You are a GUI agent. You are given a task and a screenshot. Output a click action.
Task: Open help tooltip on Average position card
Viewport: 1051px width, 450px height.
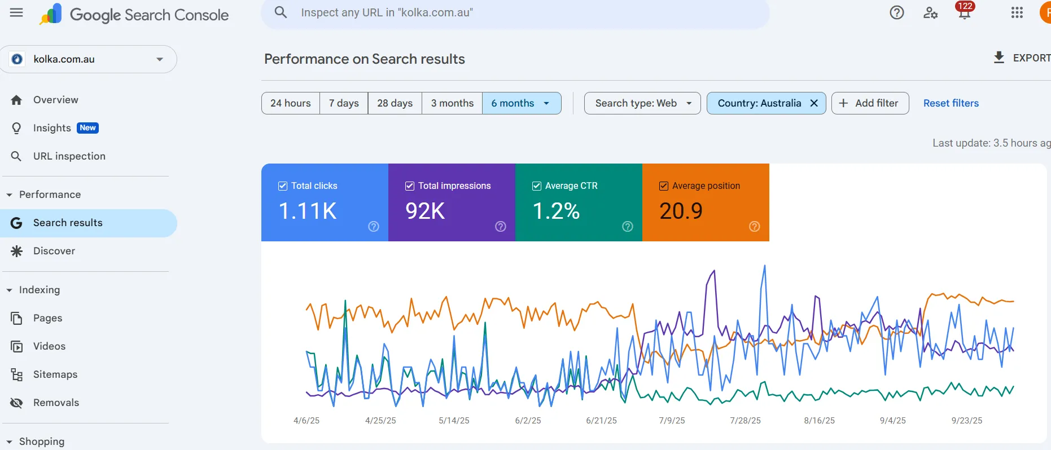(x=754, y=227)
